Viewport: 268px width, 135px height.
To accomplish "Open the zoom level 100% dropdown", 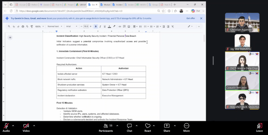I will point(40,26).
